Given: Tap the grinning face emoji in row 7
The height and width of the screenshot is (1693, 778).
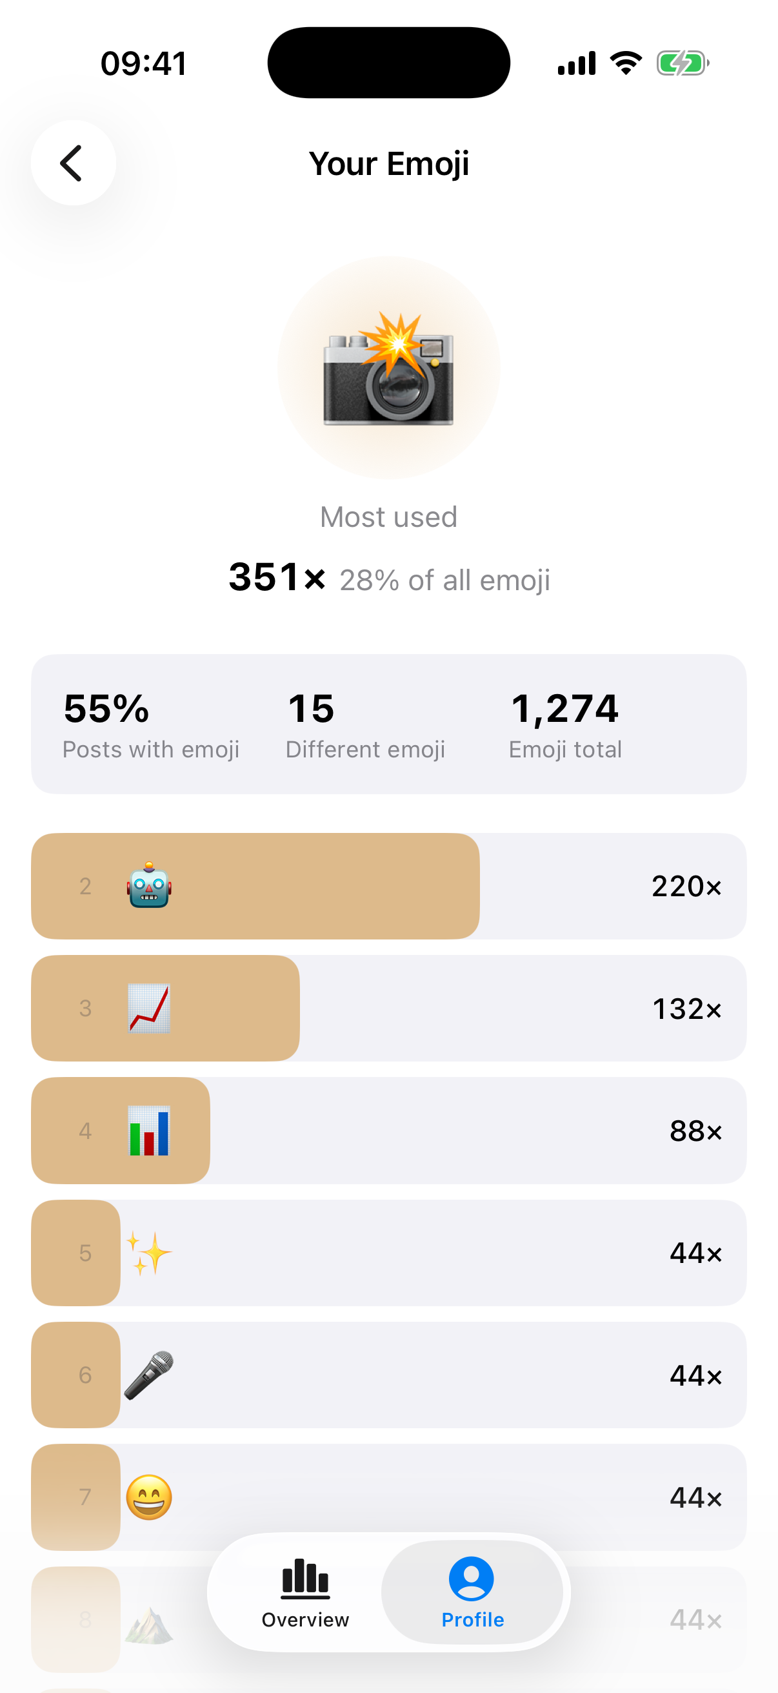Looking at the screenshot, I should (149, 1497).
